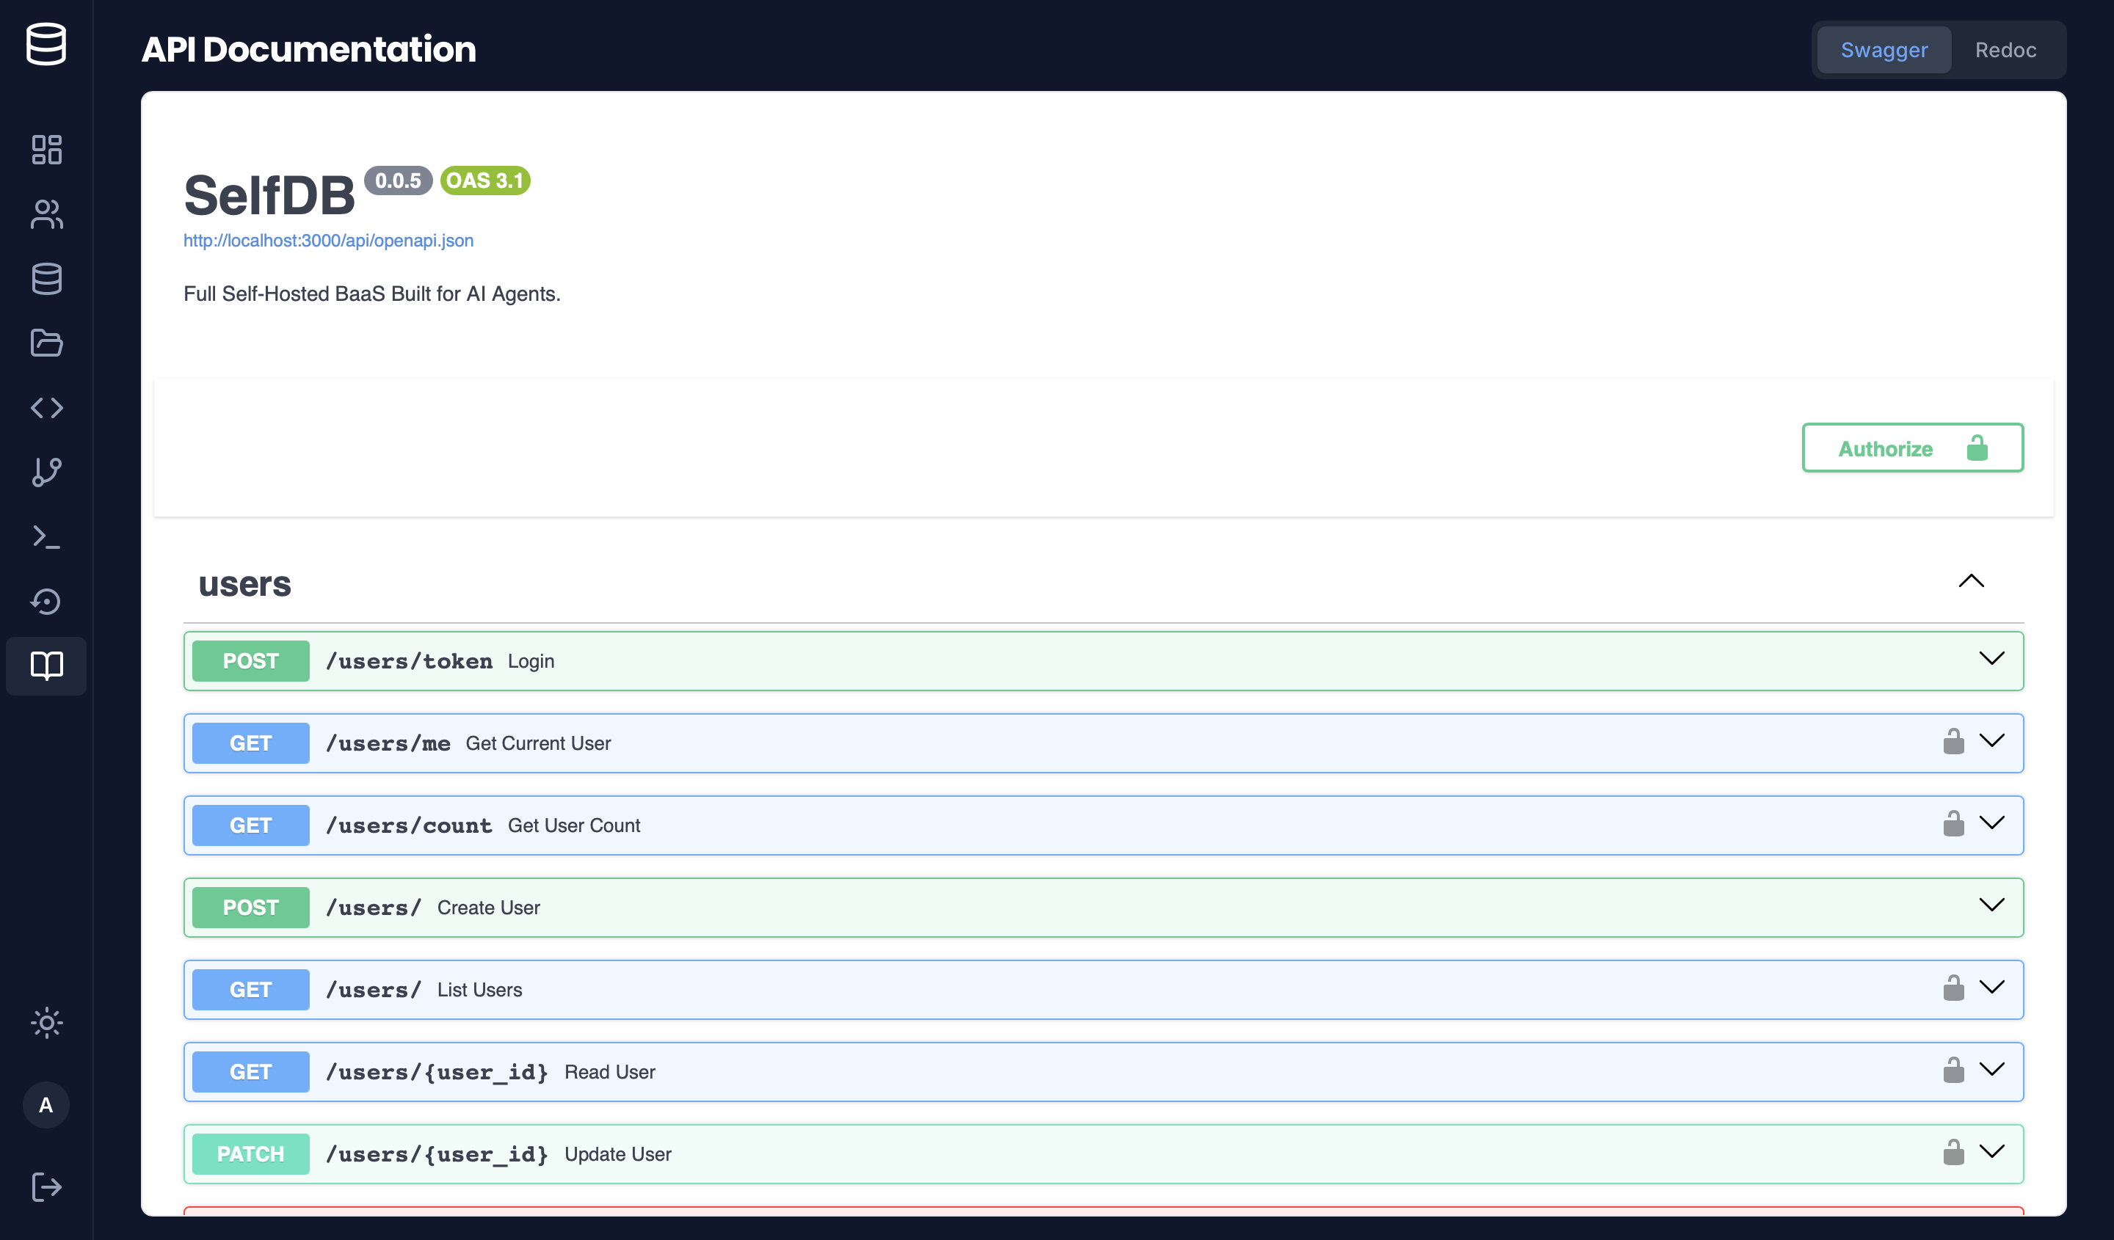
Task: Switch to the Swagger tab
Action: [x=1884, y=49]
